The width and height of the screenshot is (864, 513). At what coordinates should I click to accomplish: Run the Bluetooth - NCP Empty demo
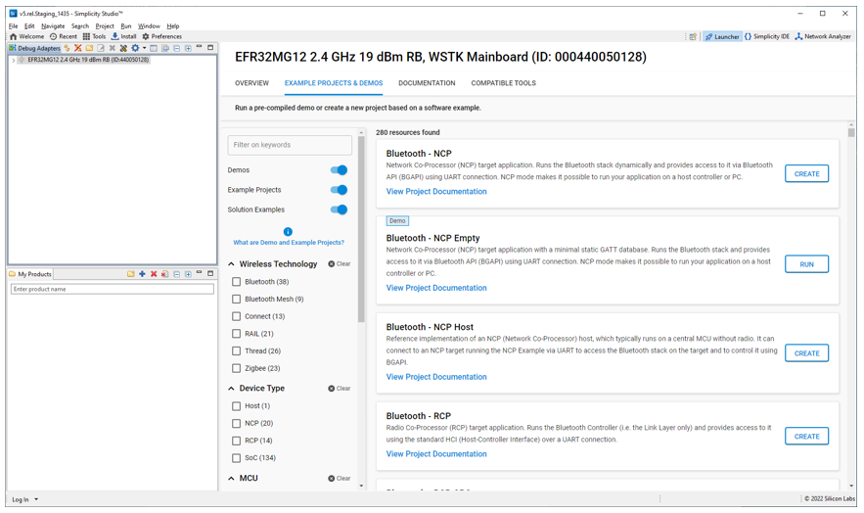[806, 264]
